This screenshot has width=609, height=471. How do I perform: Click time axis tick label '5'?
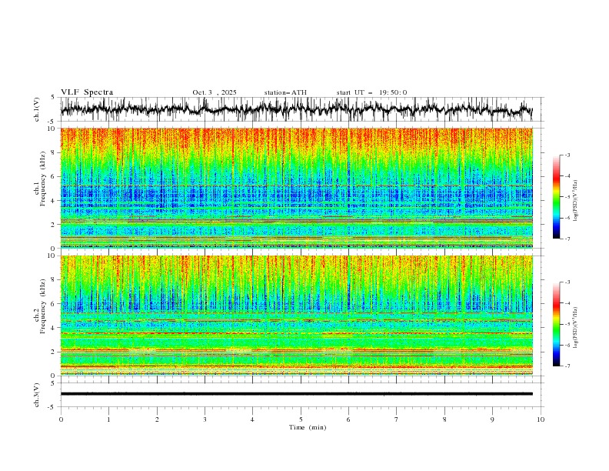(x=301, y=419)
